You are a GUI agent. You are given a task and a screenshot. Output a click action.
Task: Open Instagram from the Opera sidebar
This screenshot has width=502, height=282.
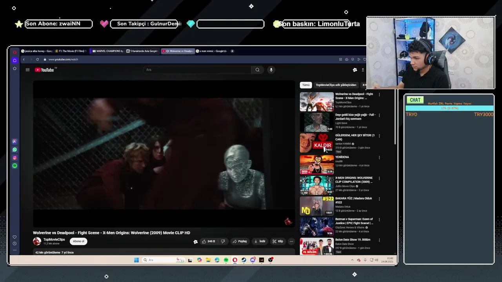click(x=15, y=158)
